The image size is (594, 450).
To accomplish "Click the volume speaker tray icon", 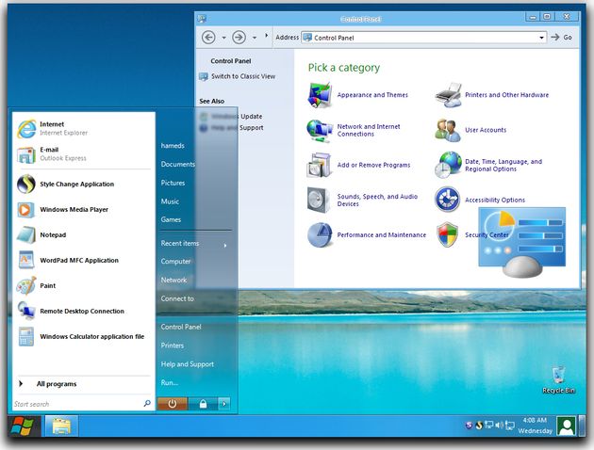I will pos(500,425).
